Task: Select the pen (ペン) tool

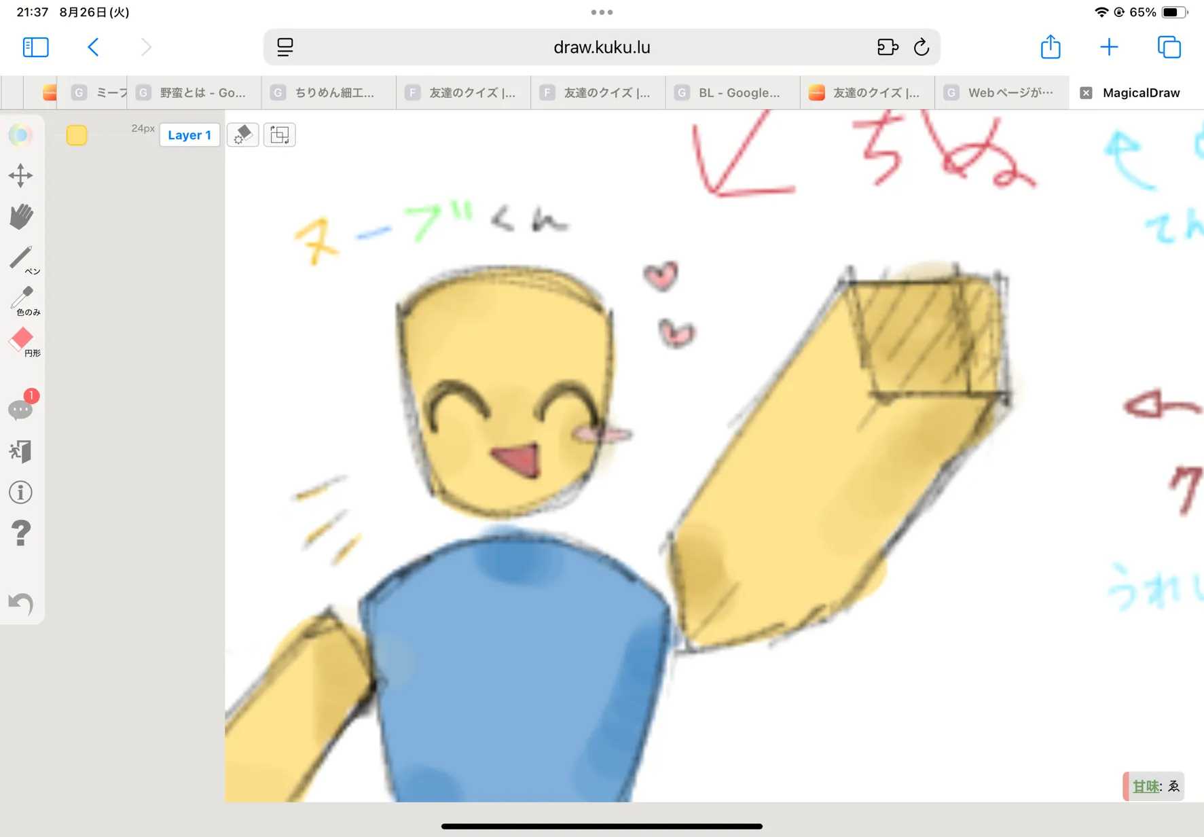Action: 22,259
